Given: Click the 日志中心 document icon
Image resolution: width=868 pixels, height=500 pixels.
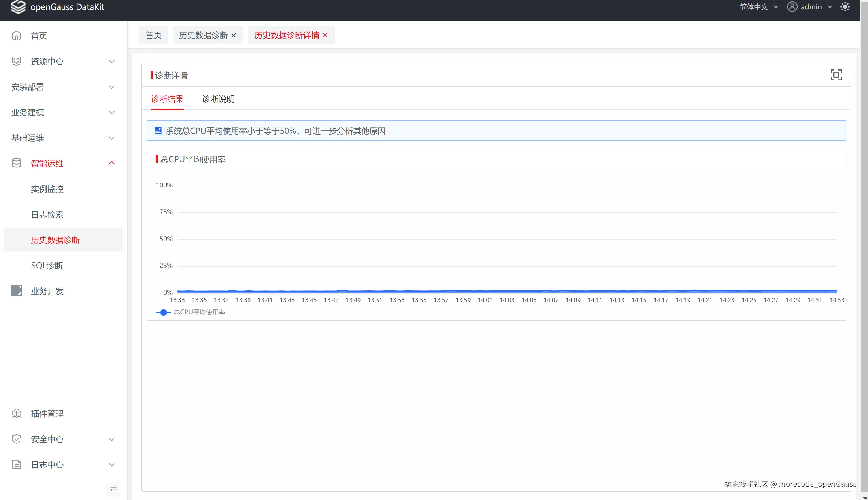Looking at the screenshot, I should point(16,464).
